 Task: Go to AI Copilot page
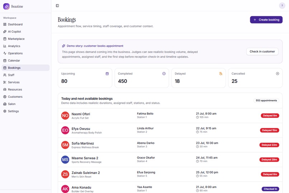pyautogui.click(x=25, y=32)
